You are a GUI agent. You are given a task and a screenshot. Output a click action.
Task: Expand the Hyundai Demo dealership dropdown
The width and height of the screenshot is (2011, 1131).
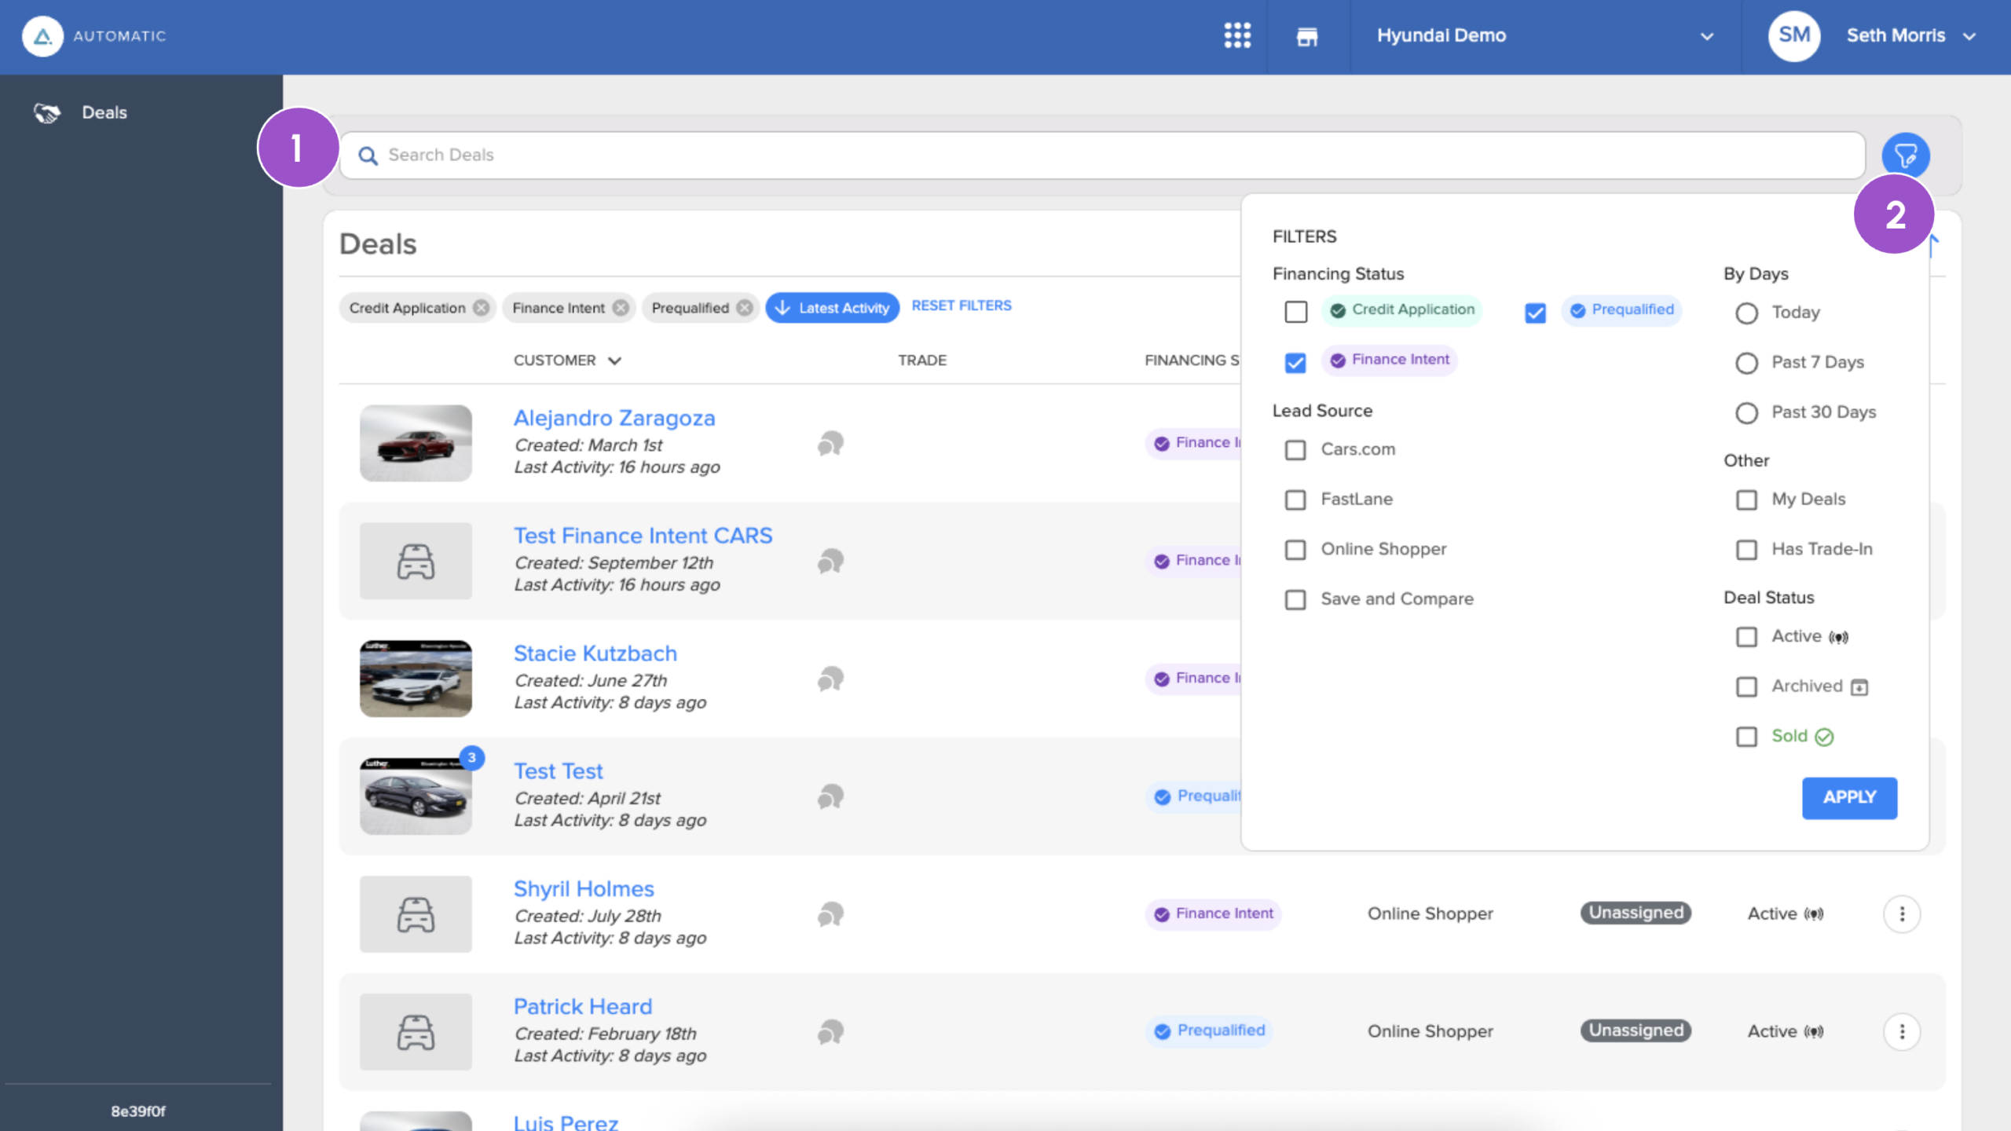[x=1544, y=36]
